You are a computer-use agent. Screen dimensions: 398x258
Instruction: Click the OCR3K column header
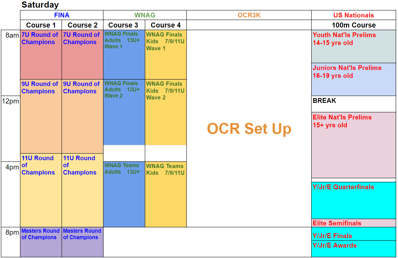coord(249,15)
